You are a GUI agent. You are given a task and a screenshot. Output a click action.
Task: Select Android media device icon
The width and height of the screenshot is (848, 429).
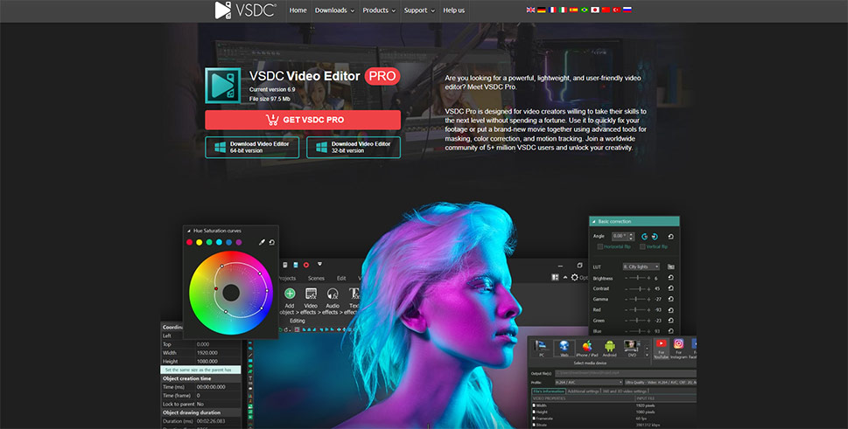pyautogui.click(x=609, y=348)
